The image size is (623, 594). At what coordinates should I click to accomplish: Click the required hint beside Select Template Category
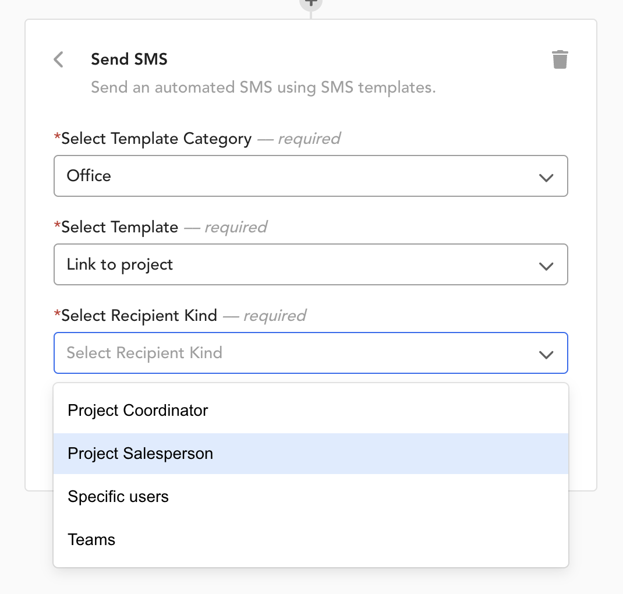pos(309,139)
